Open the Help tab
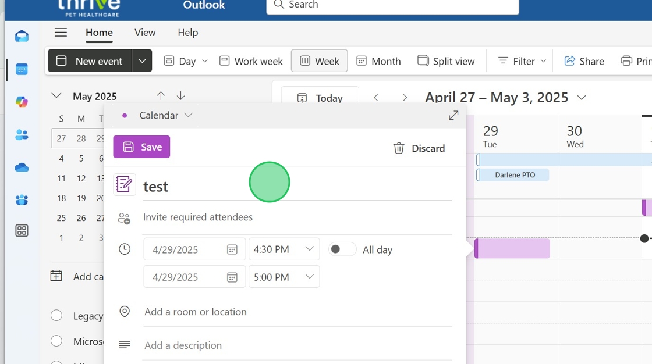Image resolution: width=652 pixels, height=364 pixels. coord(187,33)
